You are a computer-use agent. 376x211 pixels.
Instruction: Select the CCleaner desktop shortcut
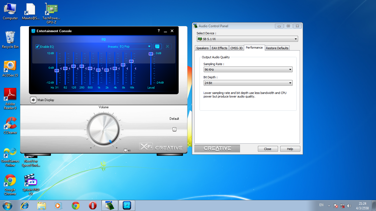click(10, 126)
